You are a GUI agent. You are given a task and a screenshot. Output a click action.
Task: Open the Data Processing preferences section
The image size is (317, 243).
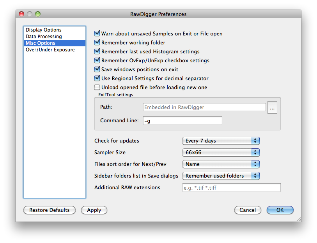[x=54, y=37]
